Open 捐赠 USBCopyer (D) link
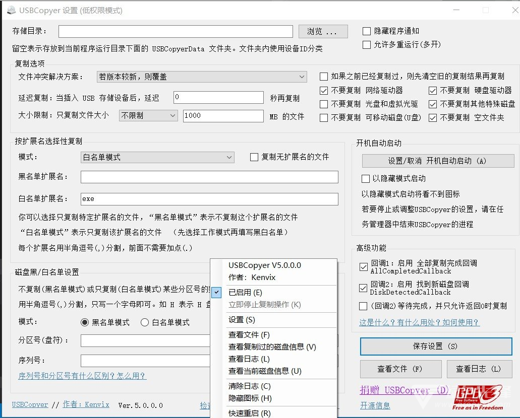The image size is (520, 418). [x=405, y=390]
